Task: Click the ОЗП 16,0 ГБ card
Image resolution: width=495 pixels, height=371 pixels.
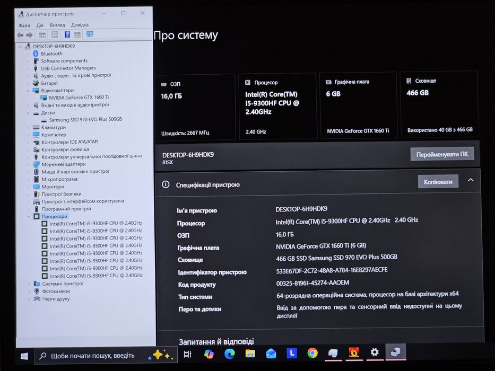Action: click(195, 107)
